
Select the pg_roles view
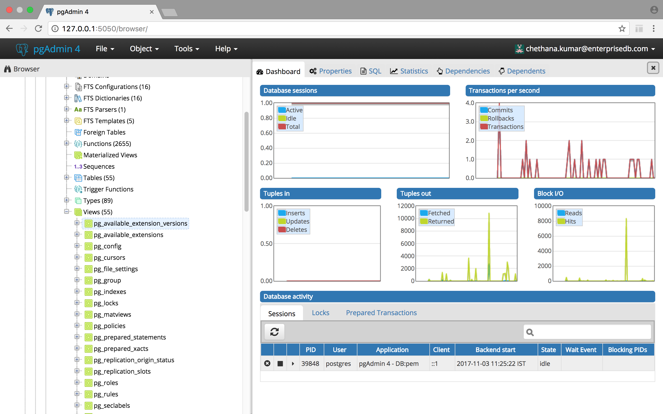point(106,383)
